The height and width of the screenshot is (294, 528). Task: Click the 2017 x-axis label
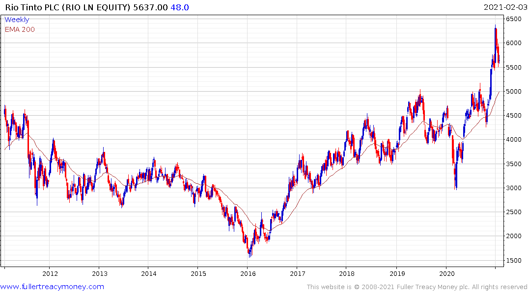tap(298, 273)
